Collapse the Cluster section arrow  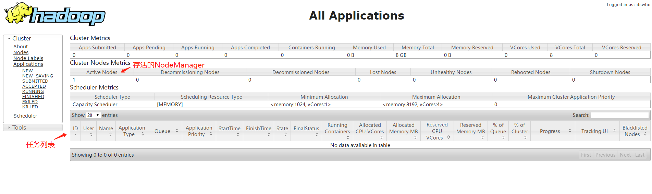[x=9, y=38]
